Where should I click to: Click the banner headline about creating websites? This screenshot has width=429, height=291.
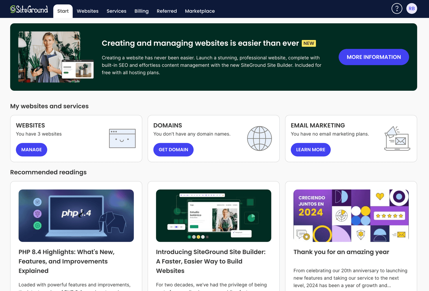pos(200,43)
